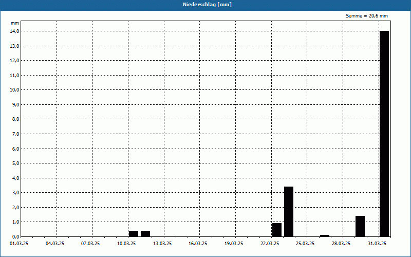Click the 7,0 y-axis value
This screenshot has height=257, width=411.
pyautogui.click(x=15, y=134)
